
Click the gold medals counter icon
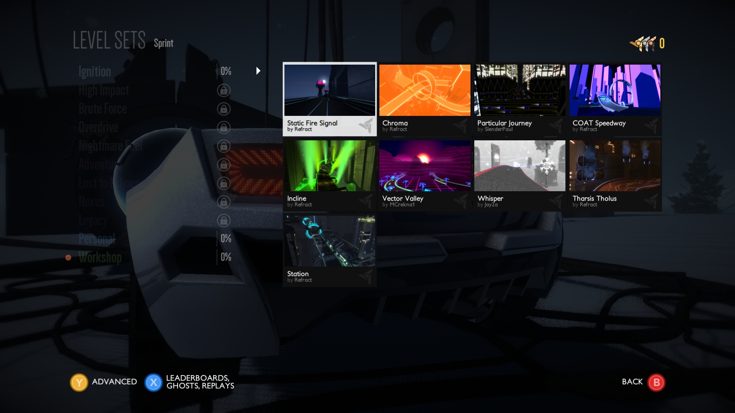[643, 44]
